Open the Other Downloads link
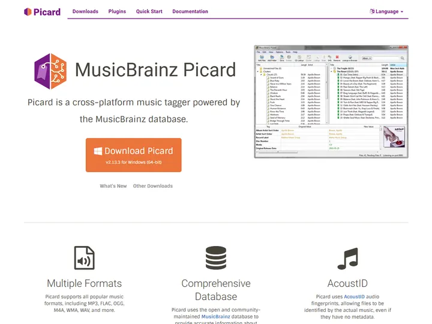Image resolution: width=432 pixels, height=324 pixels. (x=153, y=186)
